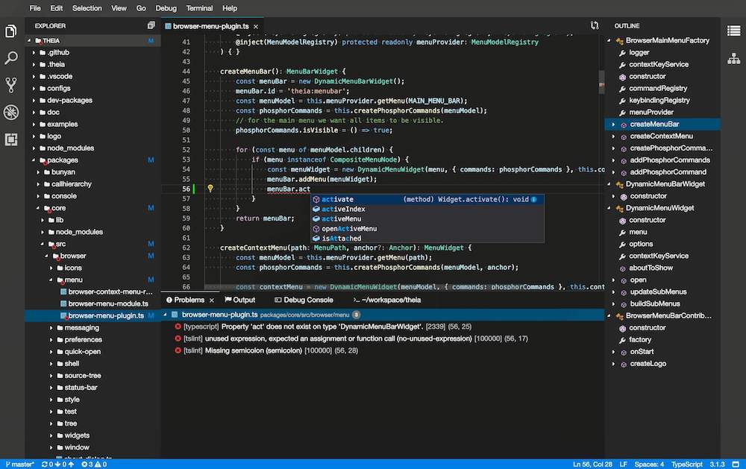Expand createContextMenu in Outline
The height and width of the screenshot is (469, 746).
613,136
